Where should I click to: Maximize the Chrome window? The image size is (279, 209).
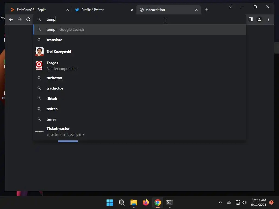(255, 7)
